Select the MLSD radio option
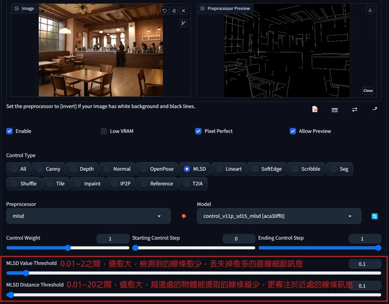Screen dimensions: 389x304 coord(194,169)
